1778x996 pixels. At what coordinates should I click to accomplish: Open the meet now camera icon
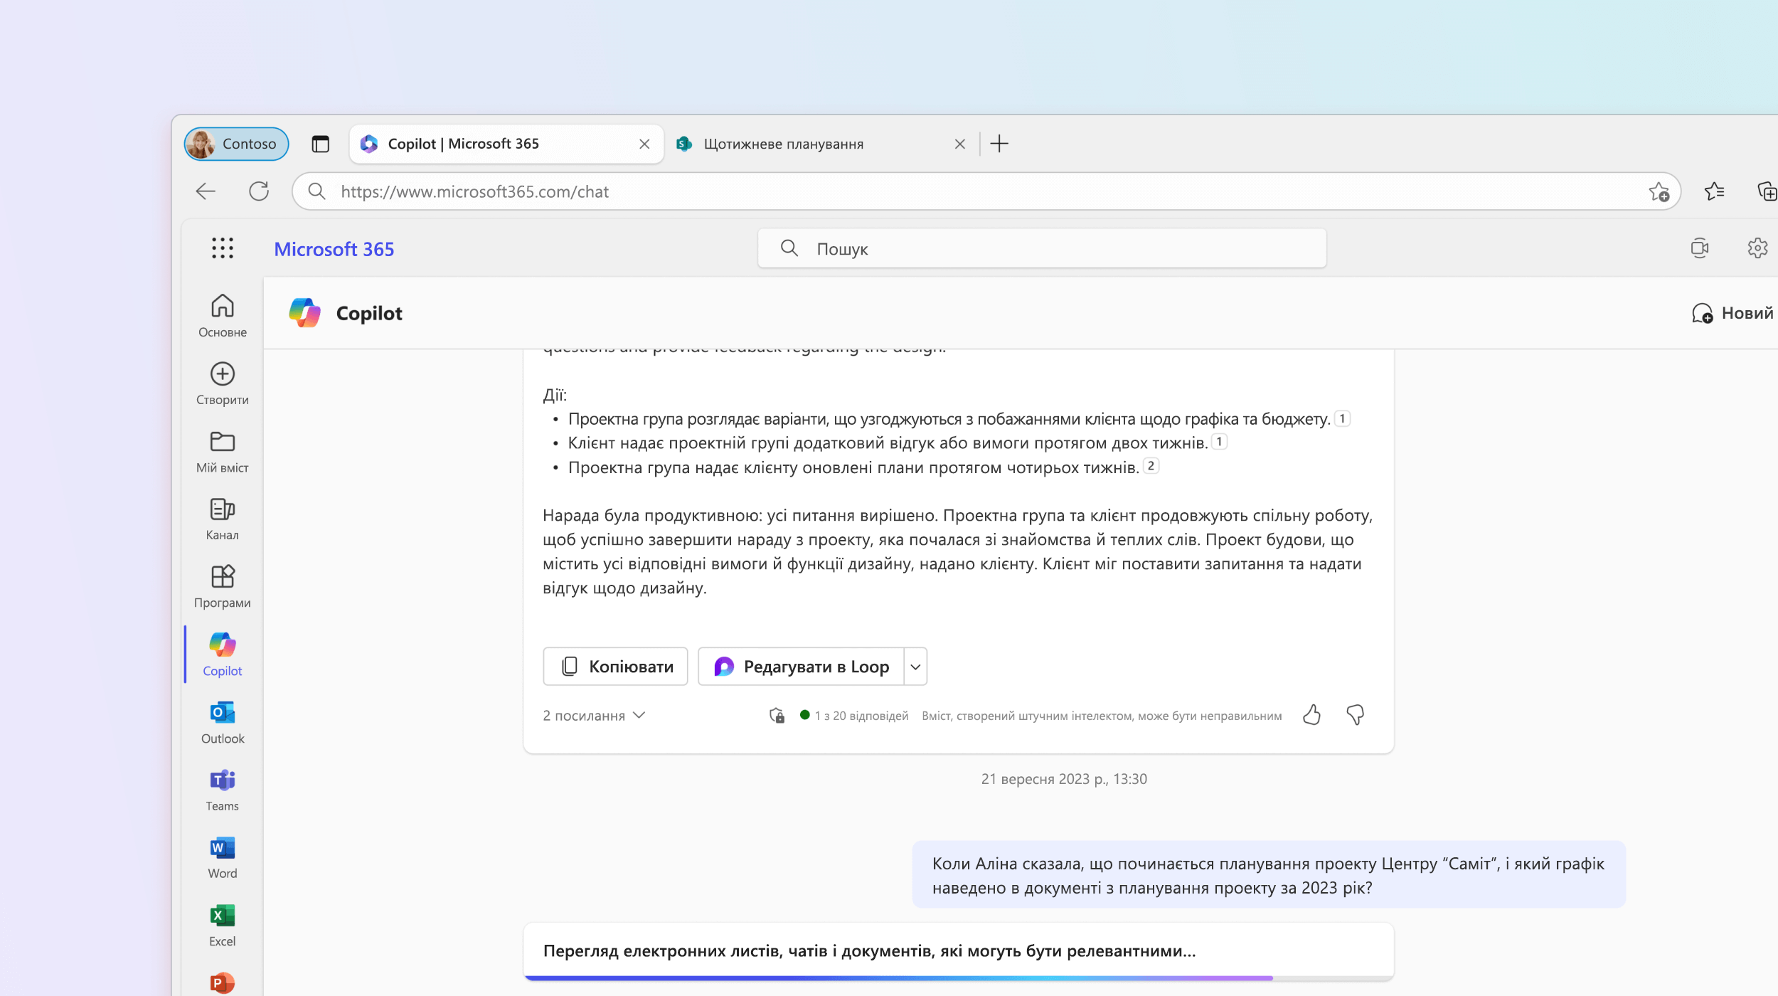click(1700, 248)
